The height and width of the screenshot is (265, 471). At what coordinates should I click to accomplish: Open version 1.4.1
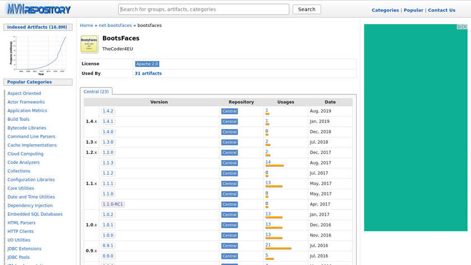(x=108, y=121)
